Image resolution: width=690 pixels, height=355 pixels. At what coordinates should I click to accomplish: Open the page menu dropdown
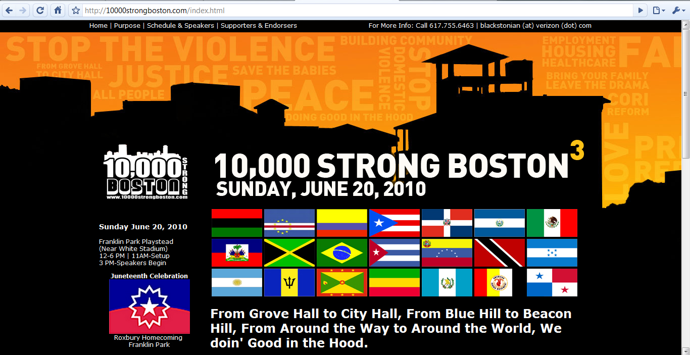(658, 10)
